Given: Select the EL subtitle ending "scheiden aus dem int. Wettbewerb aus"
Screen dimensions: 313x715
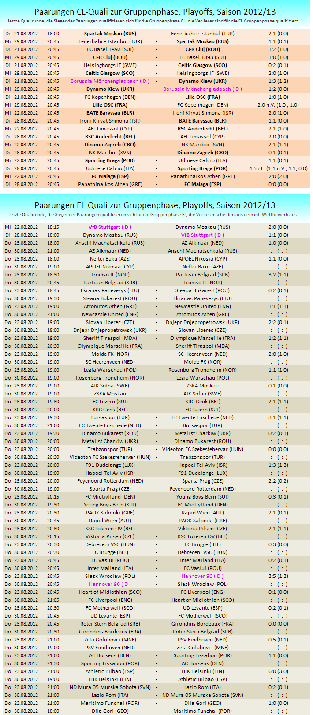Looking at the screenshot, I should (155, 215).
